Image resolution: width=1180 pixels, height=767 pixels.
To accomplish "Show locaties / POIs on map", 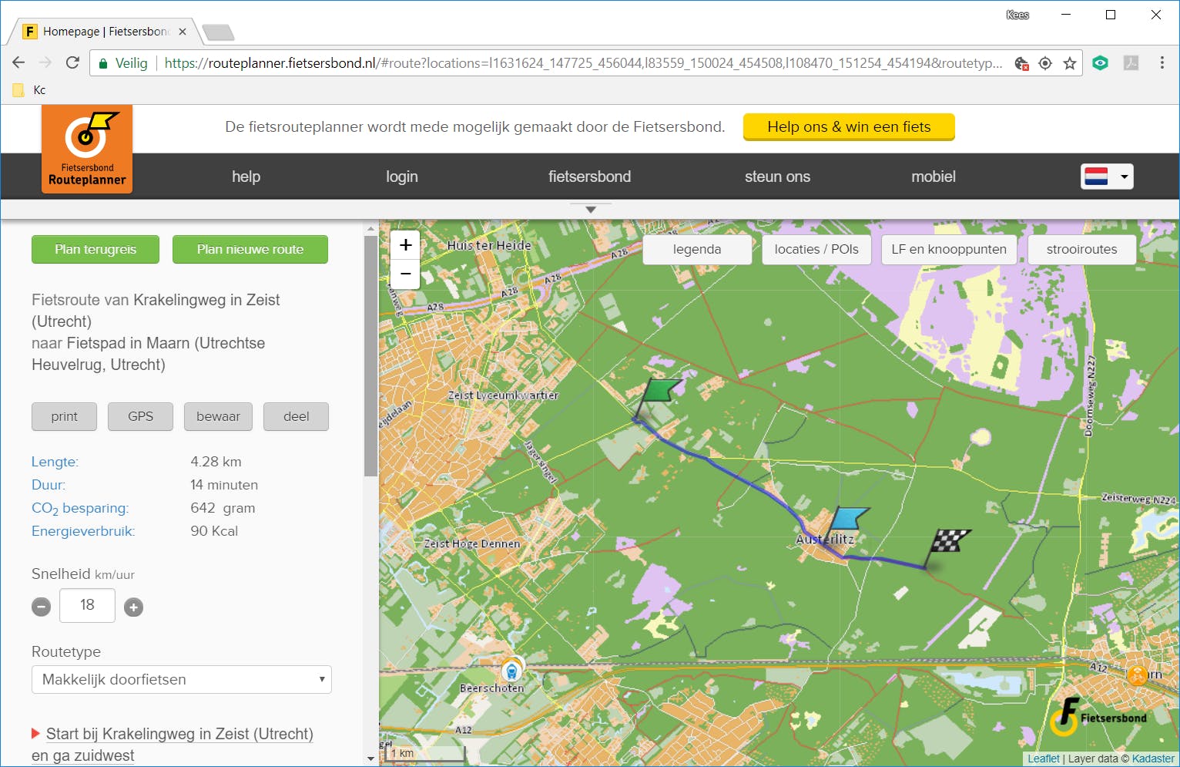I will click(816, 249).
